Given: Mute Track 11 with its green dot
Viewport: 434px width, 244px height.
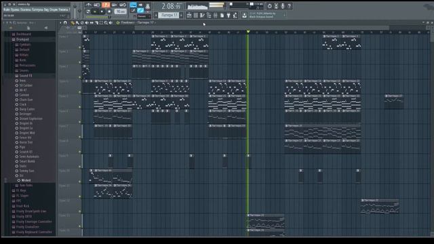Looking at the screenshot, I should coord(80,197).
